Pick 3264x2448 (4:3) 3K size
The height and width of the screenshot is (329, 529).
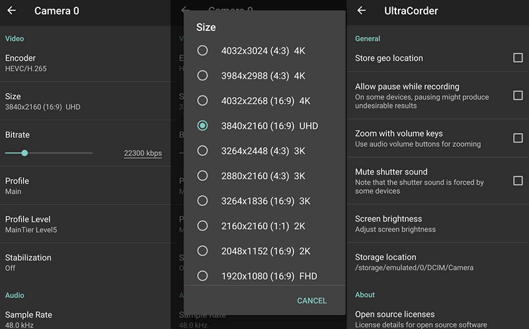click(x=265, y=151)
